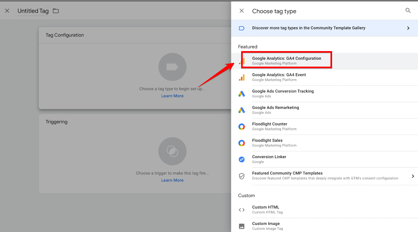Click the search magnifier icon
The width and height of the screenshot is (418, 232).
point(408,11)
